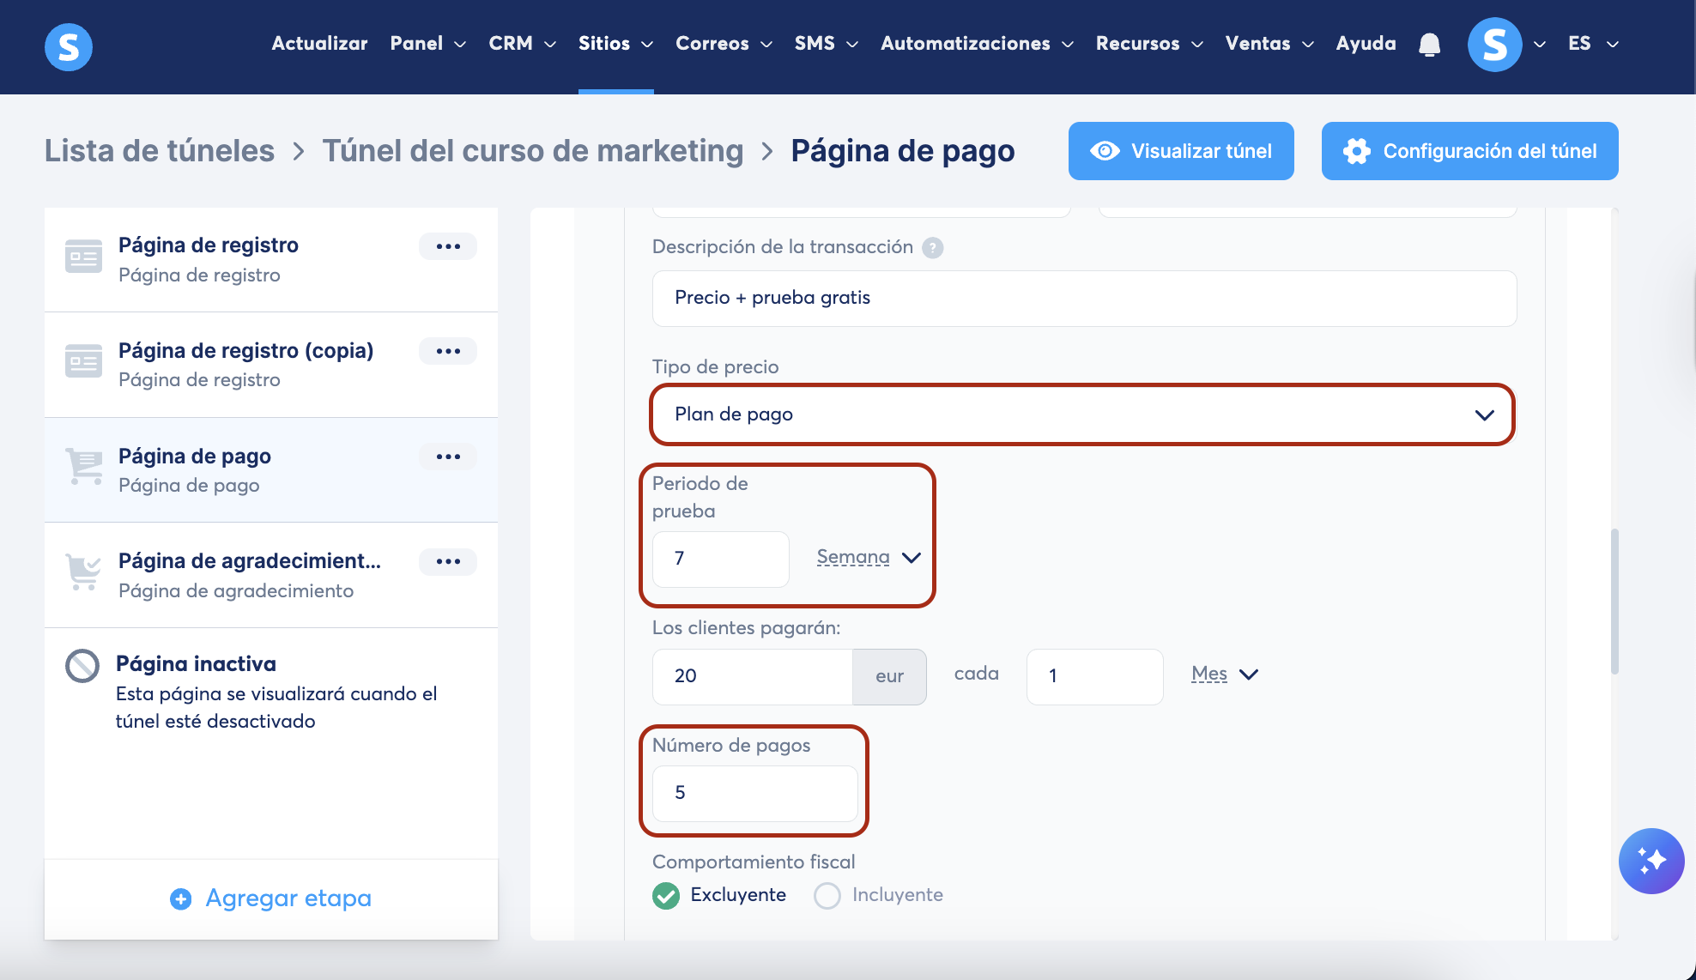The height and width of the screenshot is (980, 1696).
Task: Expand the Tipo de precio dropdown
Action: pyautogui.click(x=1082, y=414)
